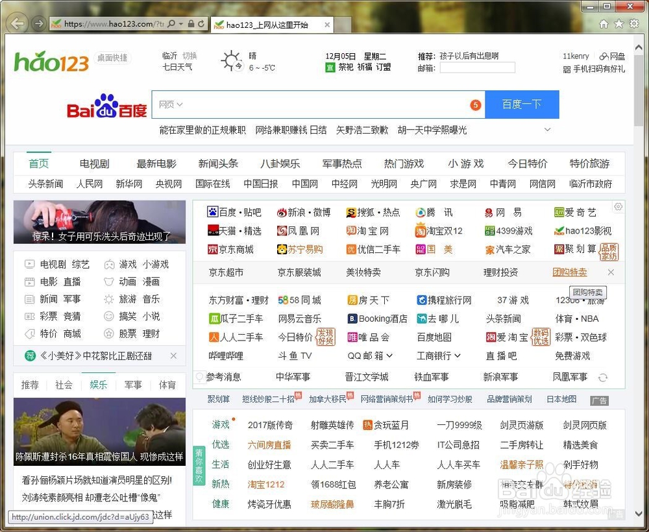Click the sunny weather icon

point(232,61)
